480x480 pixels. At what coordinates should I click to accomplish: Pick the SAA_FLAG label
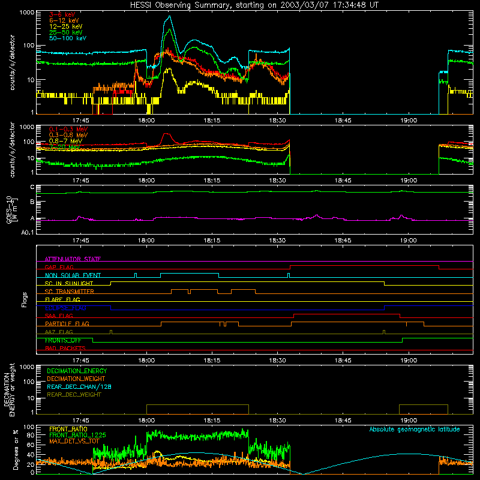59,316
